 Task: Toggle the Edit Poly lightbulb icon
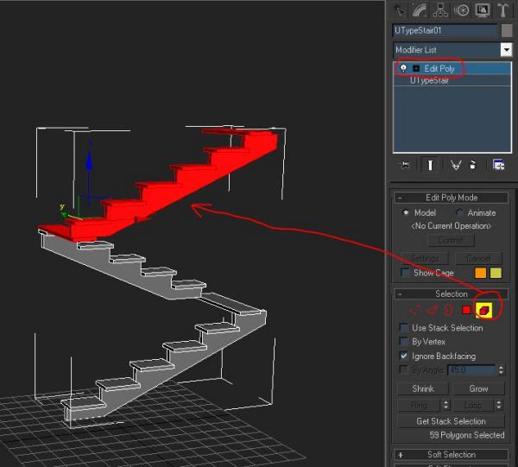[403, 69]
